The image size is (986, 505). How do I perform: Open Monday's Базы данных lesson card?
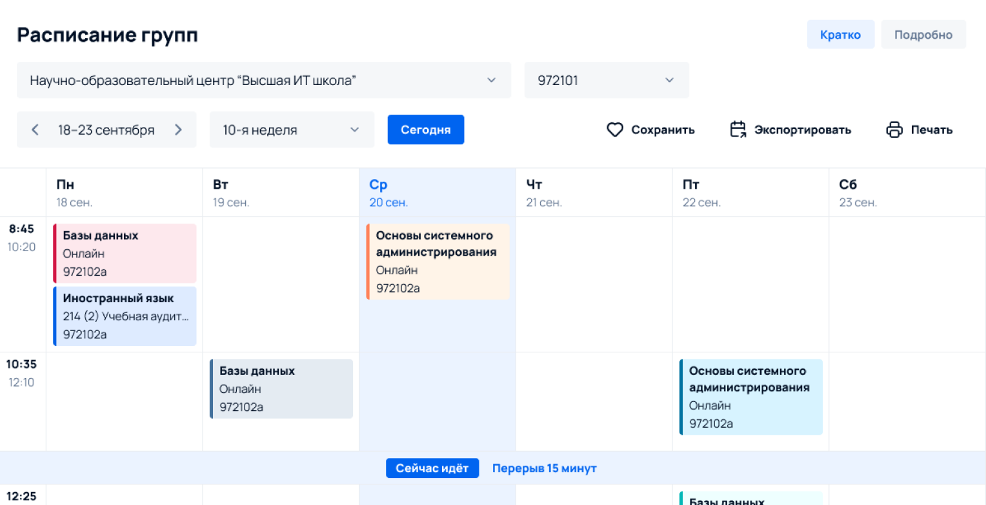click(125, 253)
